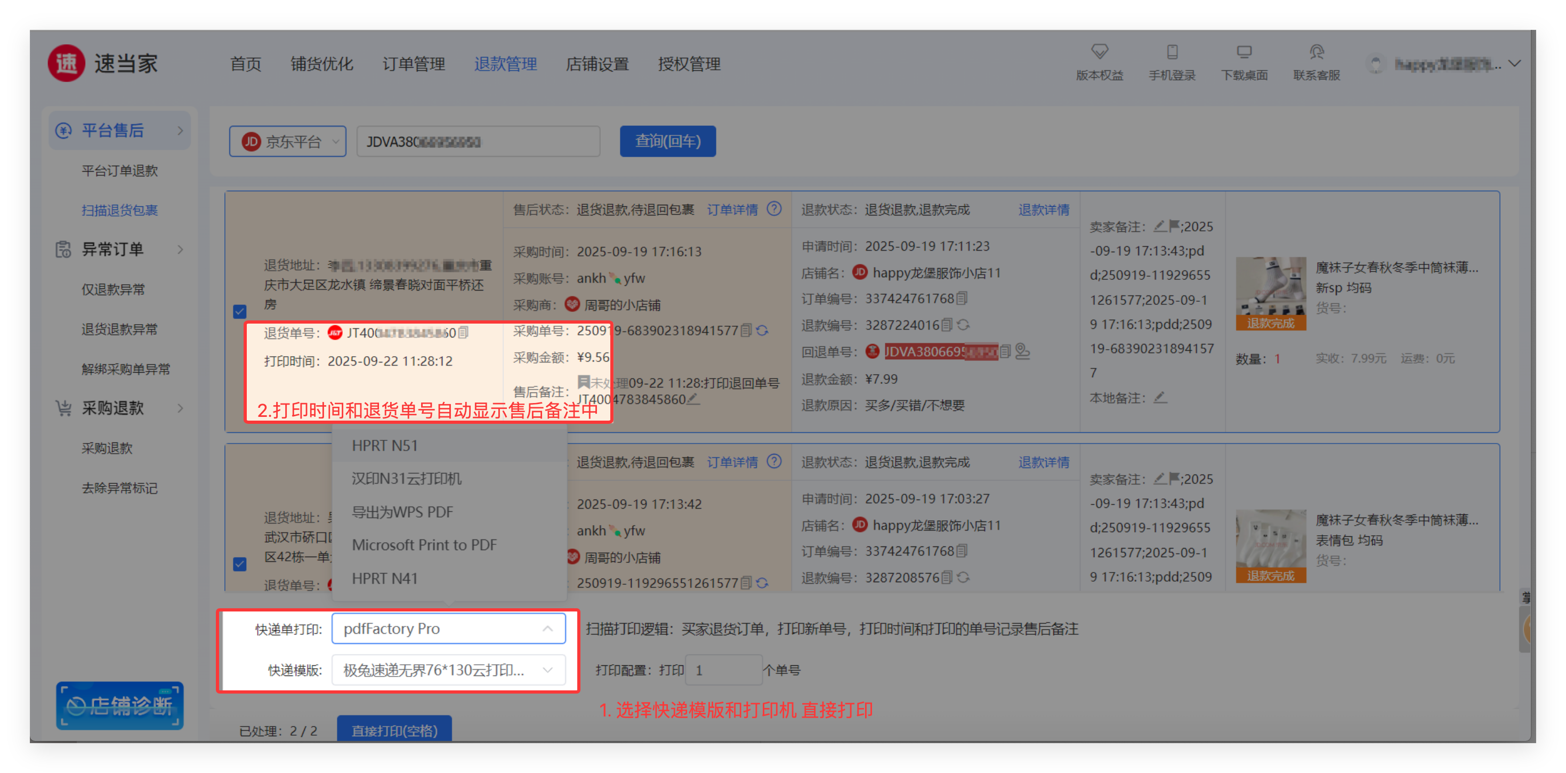This screenshot has height=773, width=1566.
Task: Open 退款详情 link for first order
Action: (1043, 210)
